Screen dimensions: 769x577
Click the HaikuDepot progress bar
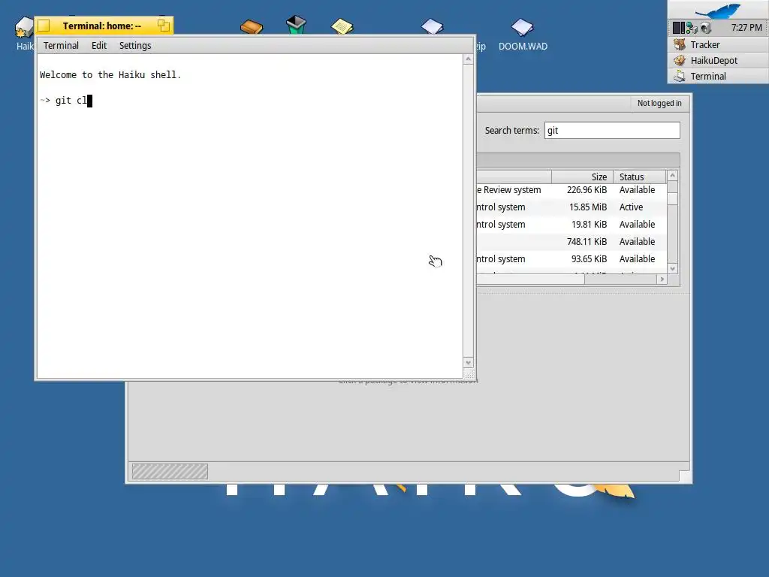click(x=170, y=472)
